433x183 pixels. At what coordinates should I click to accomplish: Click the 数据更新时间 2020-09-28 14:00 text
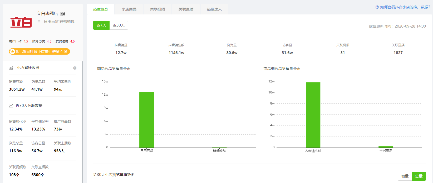[397, 26]
